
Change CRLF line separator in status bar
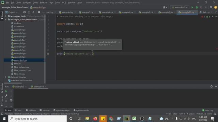[175, 114]
